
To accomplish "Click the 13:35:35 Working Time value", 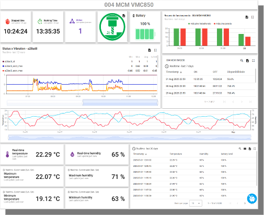I will tap(48, 31).
